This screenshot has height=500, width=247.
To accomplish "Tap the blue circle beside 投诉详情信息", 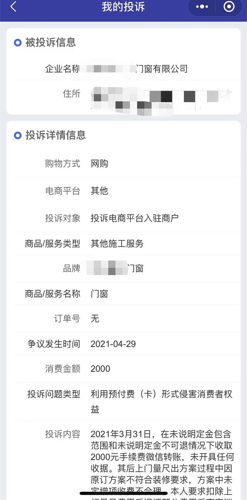I will pyautogui.click(x=18, y=135).
